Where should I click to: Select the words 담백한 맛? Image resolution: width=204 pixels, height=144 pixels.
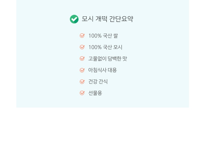pyautogui.click(x=117, y=59)
